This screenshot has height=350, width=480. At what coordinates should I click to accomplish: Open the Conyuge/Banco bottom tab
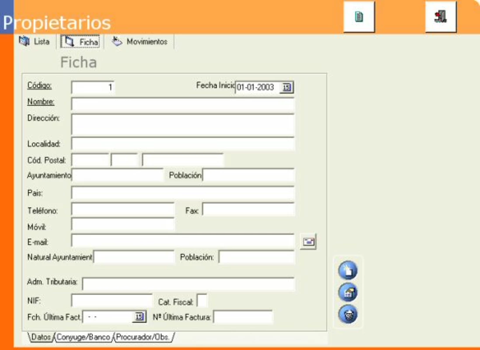click(x=83, y=337)
